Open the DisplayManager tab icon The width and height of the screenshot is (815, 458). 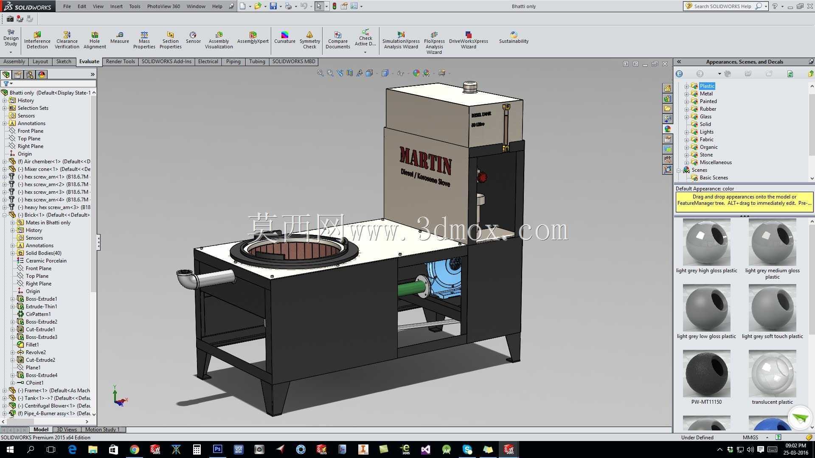[x=42, y=75]
